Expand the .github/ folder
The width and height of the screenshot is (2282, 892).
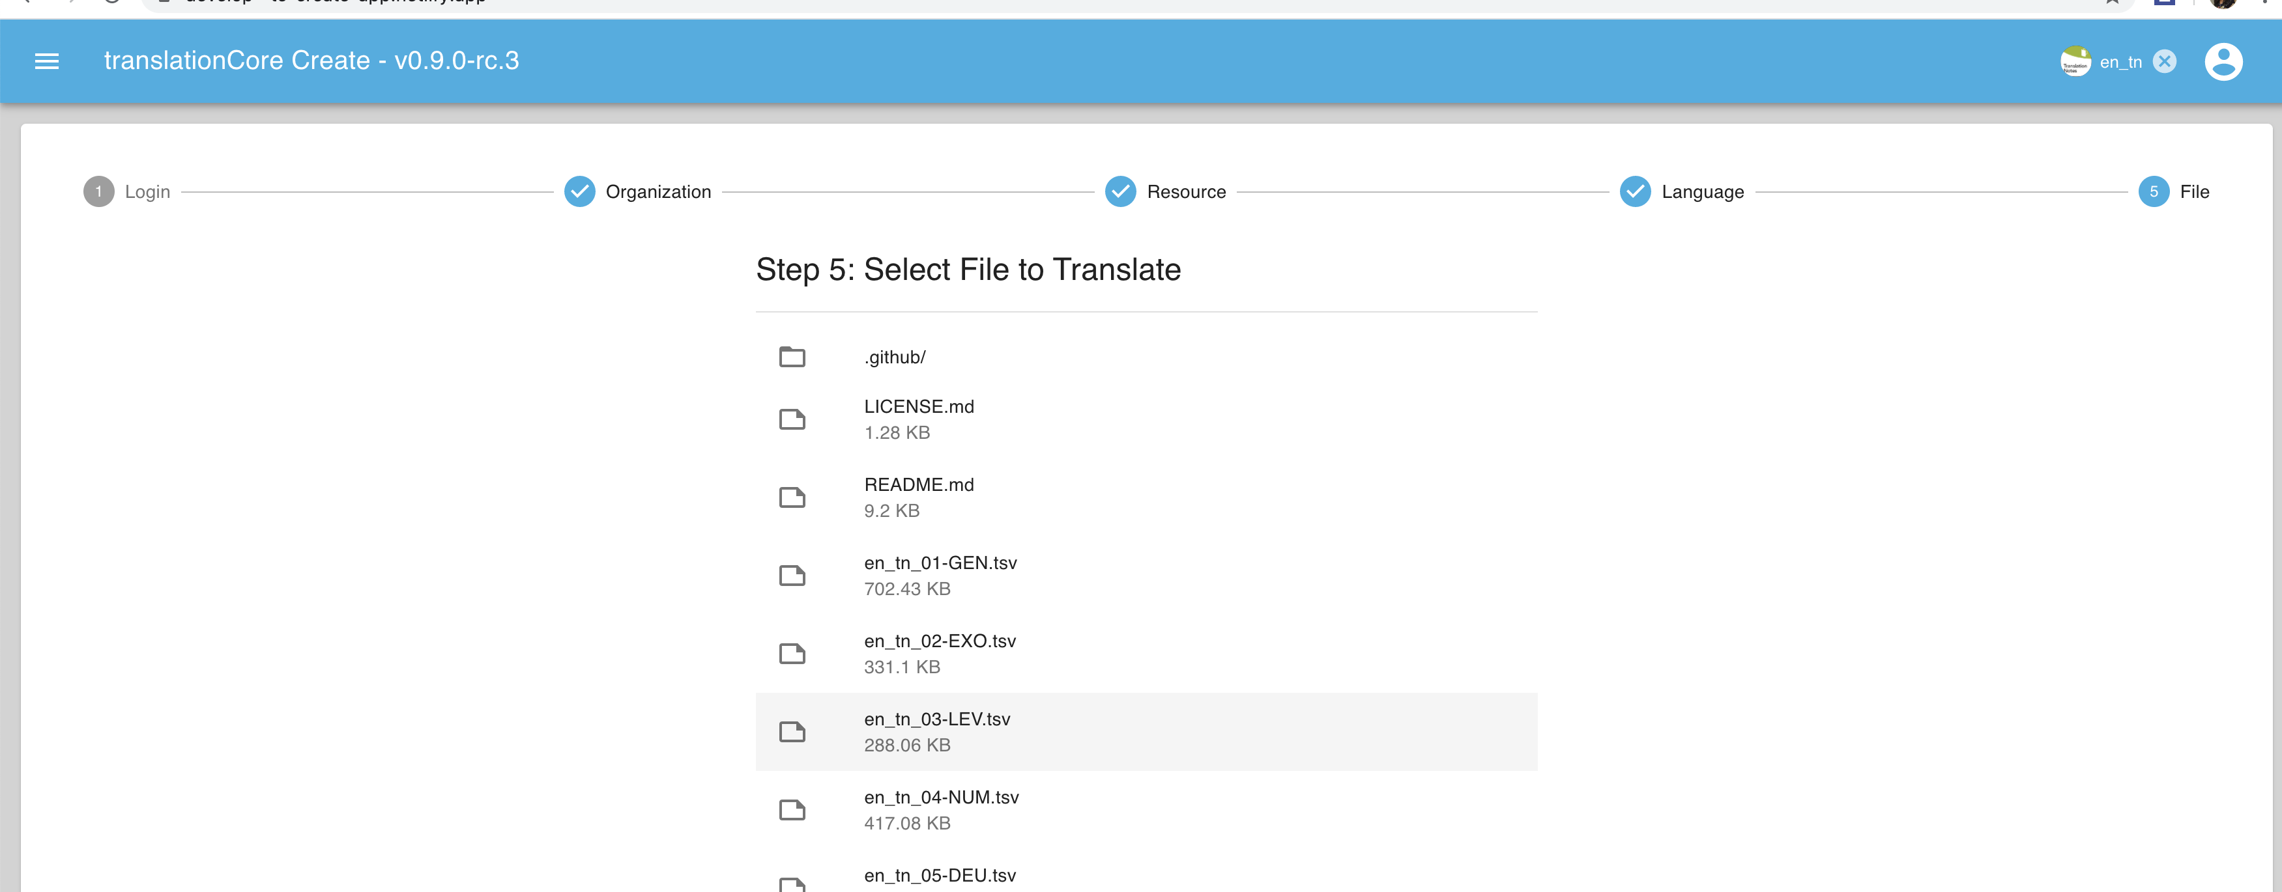(x=895, y=357)
